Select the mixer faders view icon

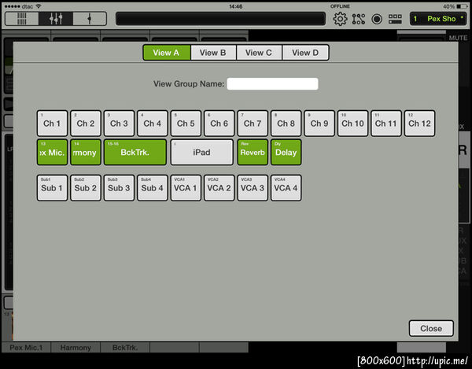pos(56,19)
